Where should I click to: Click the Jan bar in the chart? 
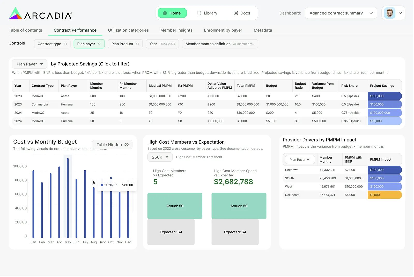(x=33, y=204)
